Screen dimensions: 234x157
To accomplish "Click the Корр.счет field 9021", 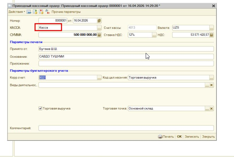I will 68,78.
